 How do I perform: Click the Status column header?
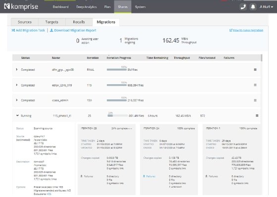click(x=25, y=58)
